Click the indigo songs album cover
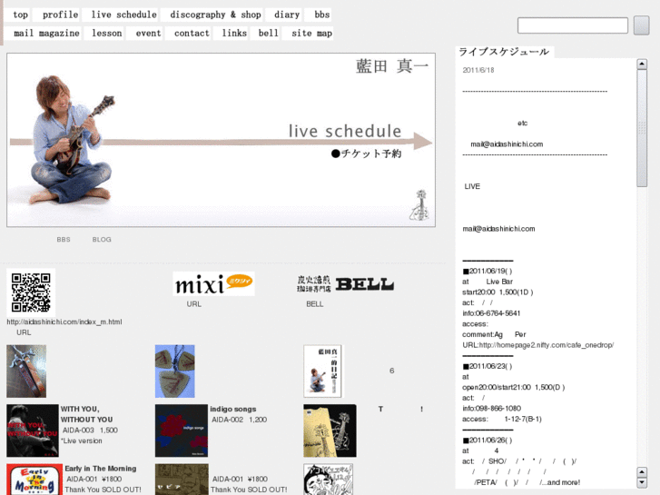This screenshot has height=495, width=660. (182, 431)
